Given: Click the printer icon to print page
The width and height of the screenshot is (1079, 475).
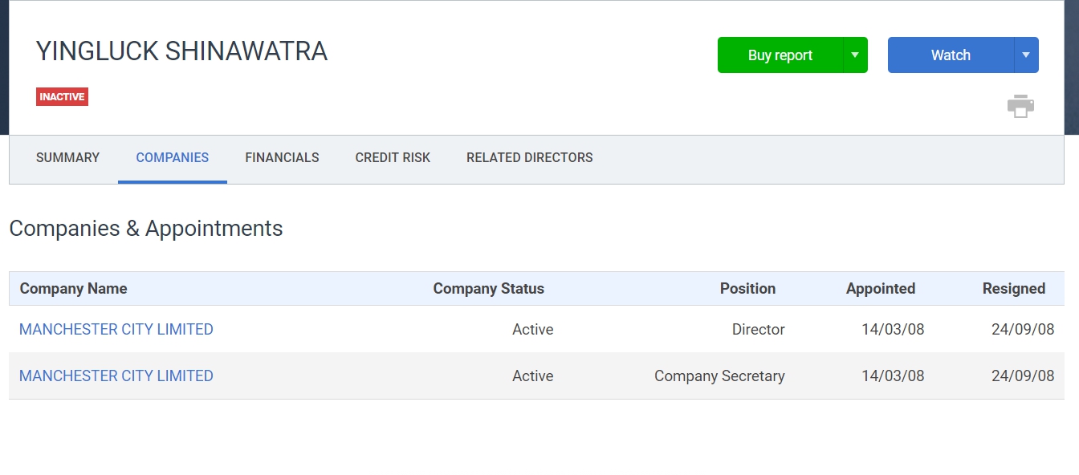Looking at the screenshot, I should coord(1020,106).
